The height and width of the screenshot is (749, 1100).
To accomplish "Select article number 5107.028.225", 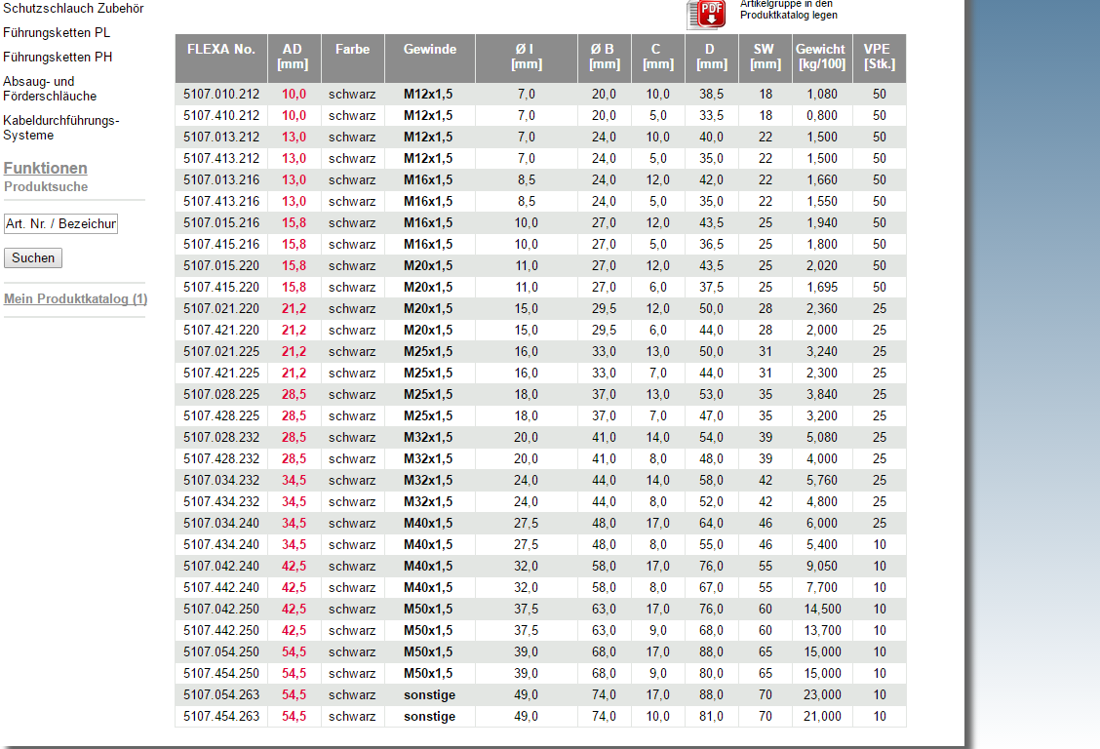I will pos(221,394).
